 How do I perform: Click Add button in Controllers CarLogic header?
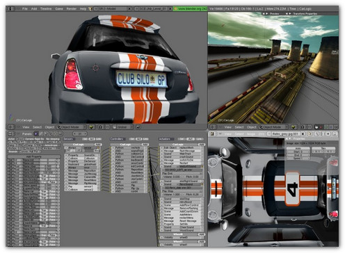145,145
